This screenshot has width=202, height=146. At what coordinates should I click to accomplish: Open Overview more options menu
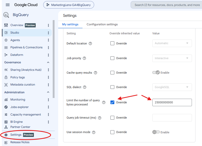pyautogui.click(x=48, y=25)
